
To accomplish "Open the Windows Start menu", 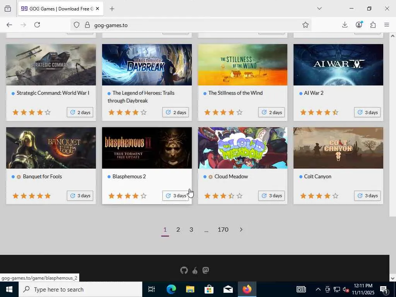I will (9, 289).
